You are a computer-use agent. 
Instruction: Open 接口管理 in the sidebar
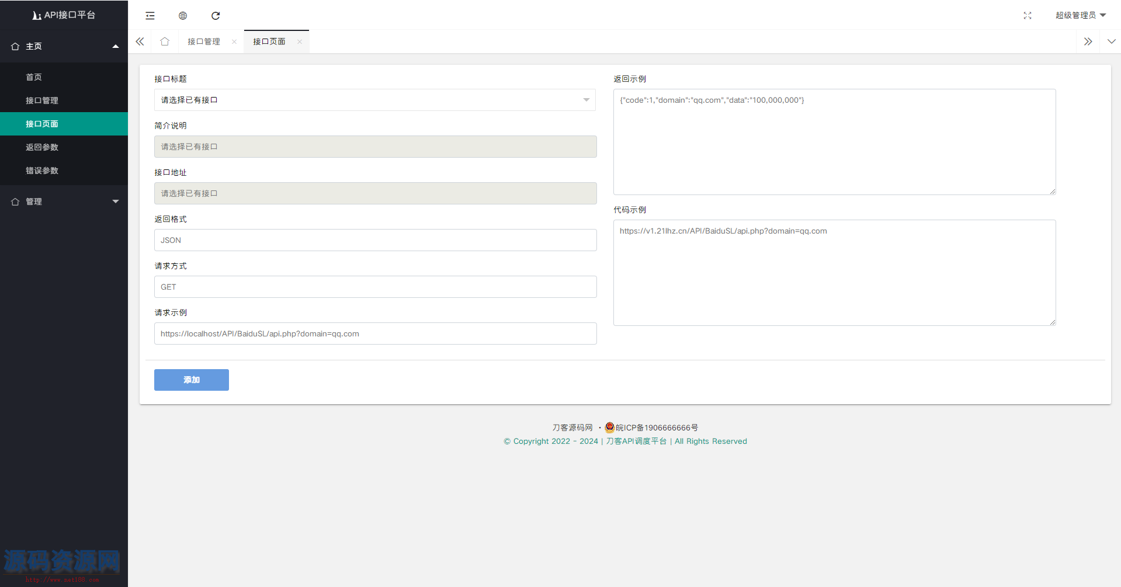64,100
